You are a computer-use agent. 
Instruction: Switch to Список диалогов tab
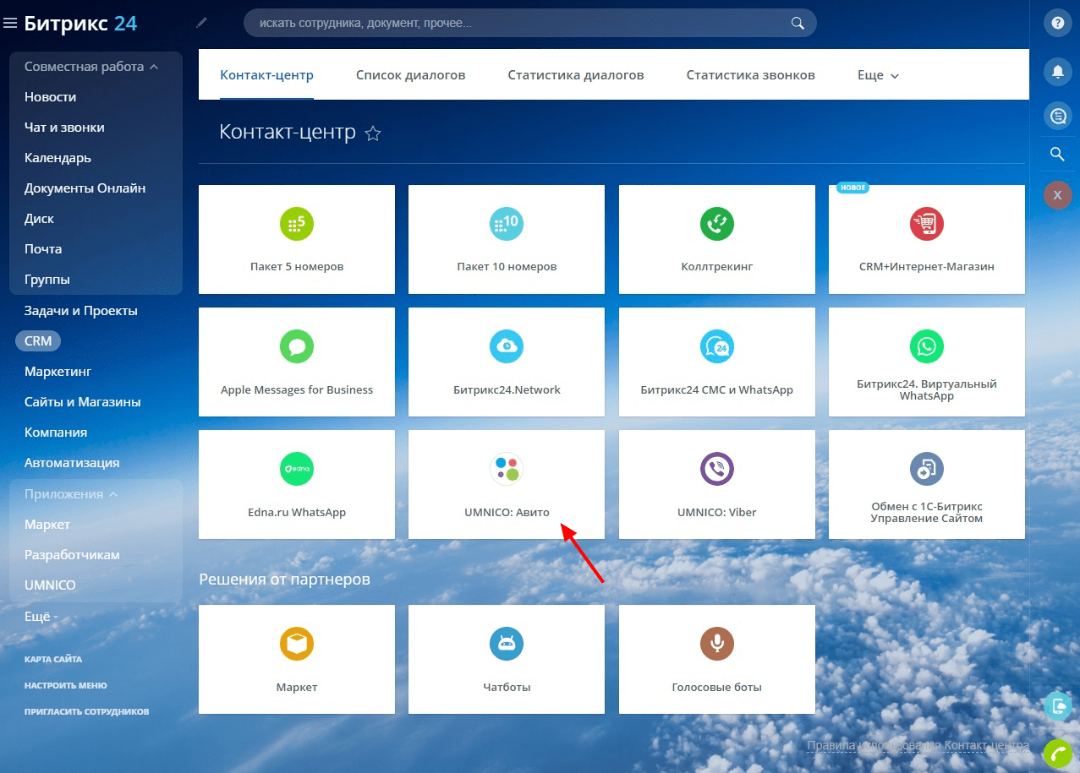point(410,75)
